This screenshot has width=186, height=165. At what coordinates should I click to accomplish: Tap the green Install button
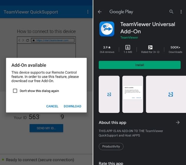(x=139, y=65)
